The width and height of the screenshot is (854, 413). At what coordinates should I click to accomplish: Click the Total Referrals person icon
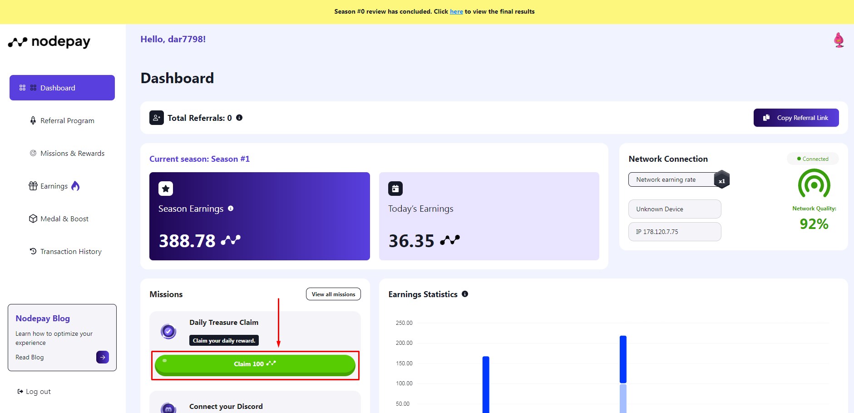click(x=157, y=118)
